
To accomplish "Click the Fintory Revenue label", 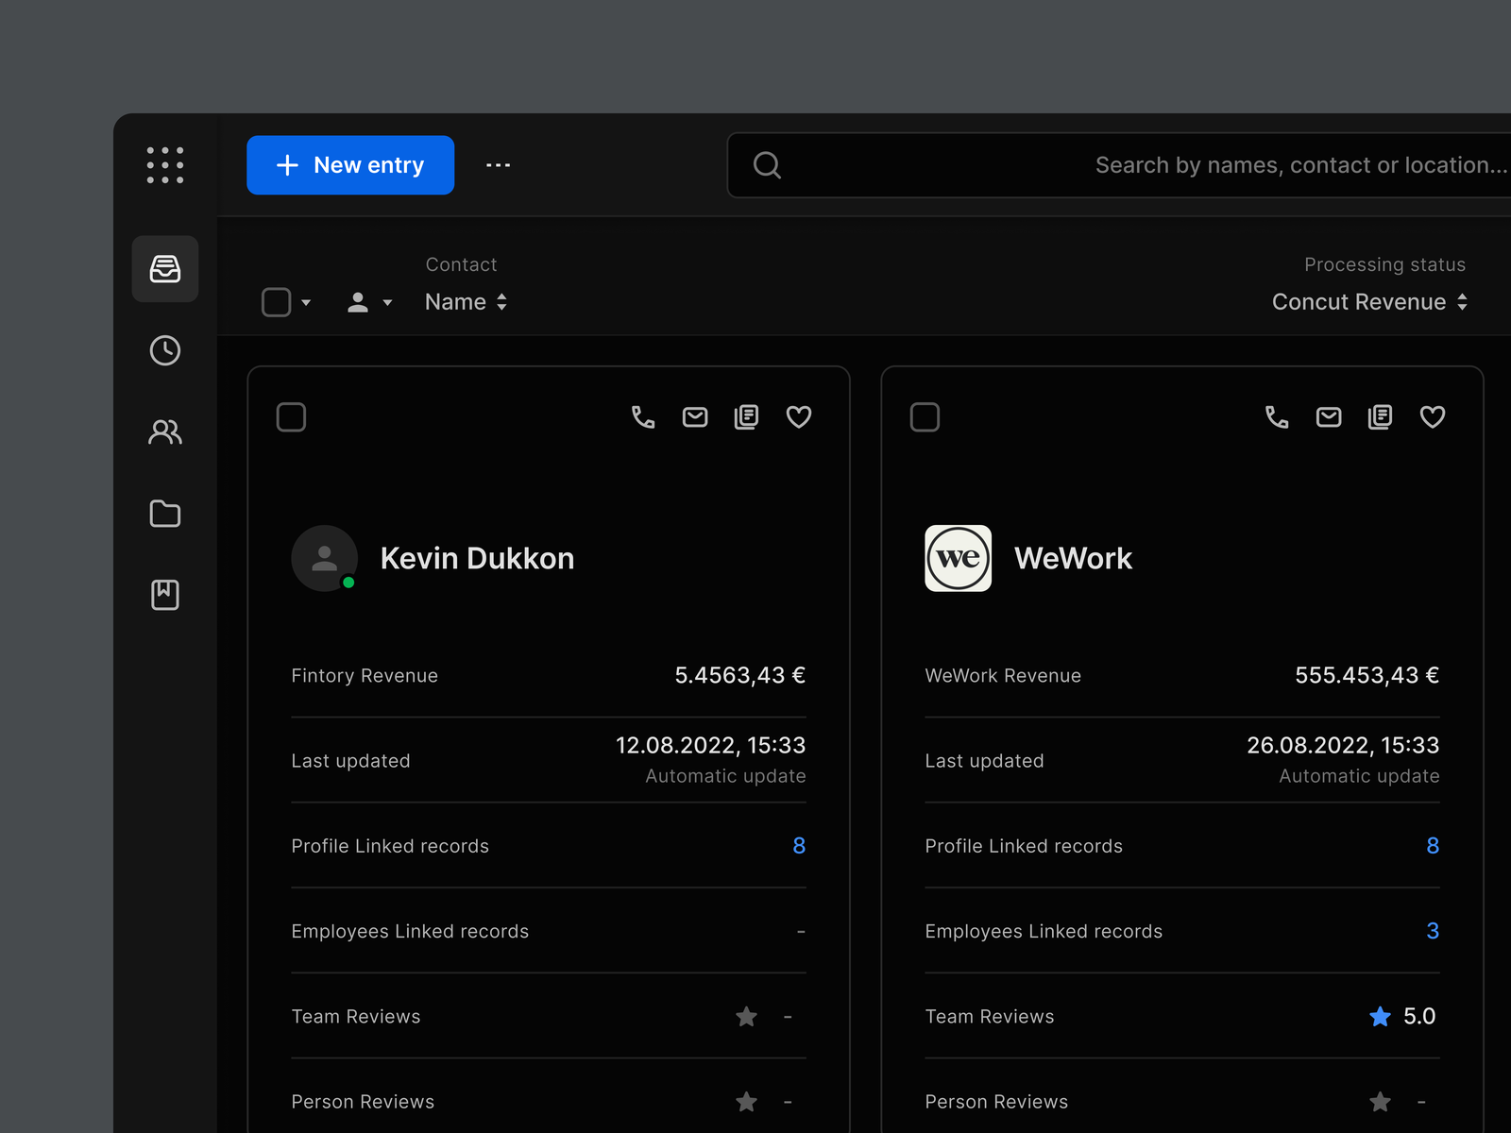I will (x=365, y=676).
